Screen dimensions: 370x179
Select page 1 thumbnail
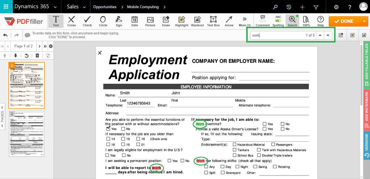27,85
